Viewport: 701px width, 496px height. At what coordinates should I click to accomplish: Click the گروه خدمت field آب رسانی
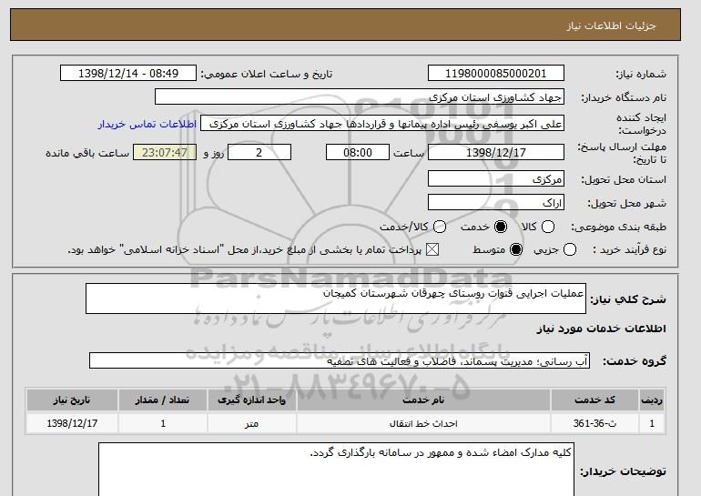click(x=340, y=360)
